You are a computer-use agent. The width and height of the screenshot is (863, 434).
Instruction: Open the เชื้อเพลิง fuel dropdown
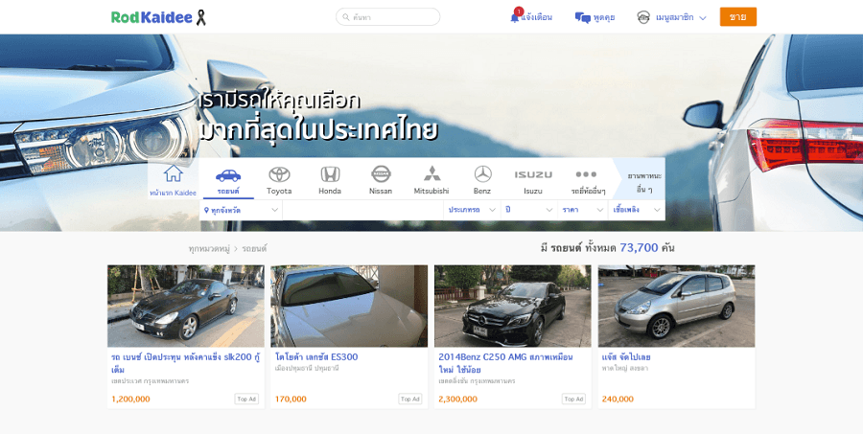point(637,210)
